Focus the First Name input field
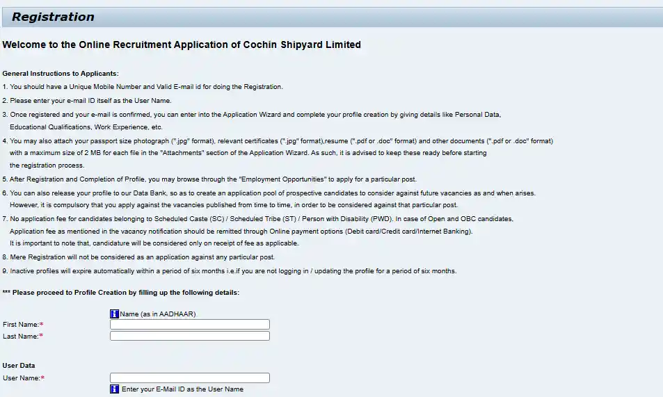The image size is (663, 397). click(189, 325)
